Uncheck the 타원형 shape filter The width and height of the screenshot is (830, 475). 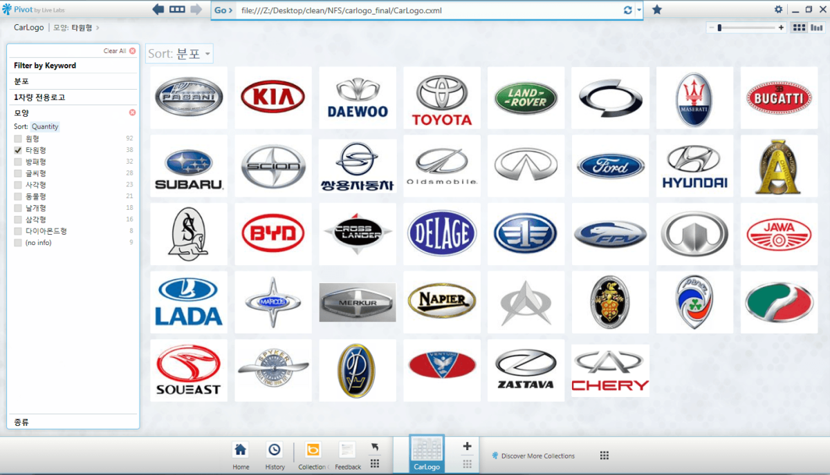pos(18,150)
